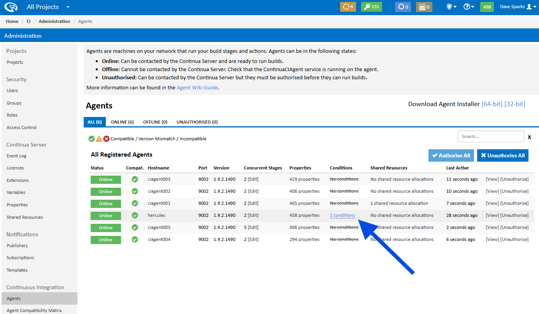Viewport: 539px width, 314px height.
Task: Click the Hostname column header
Action: click(x=158, y=168)
